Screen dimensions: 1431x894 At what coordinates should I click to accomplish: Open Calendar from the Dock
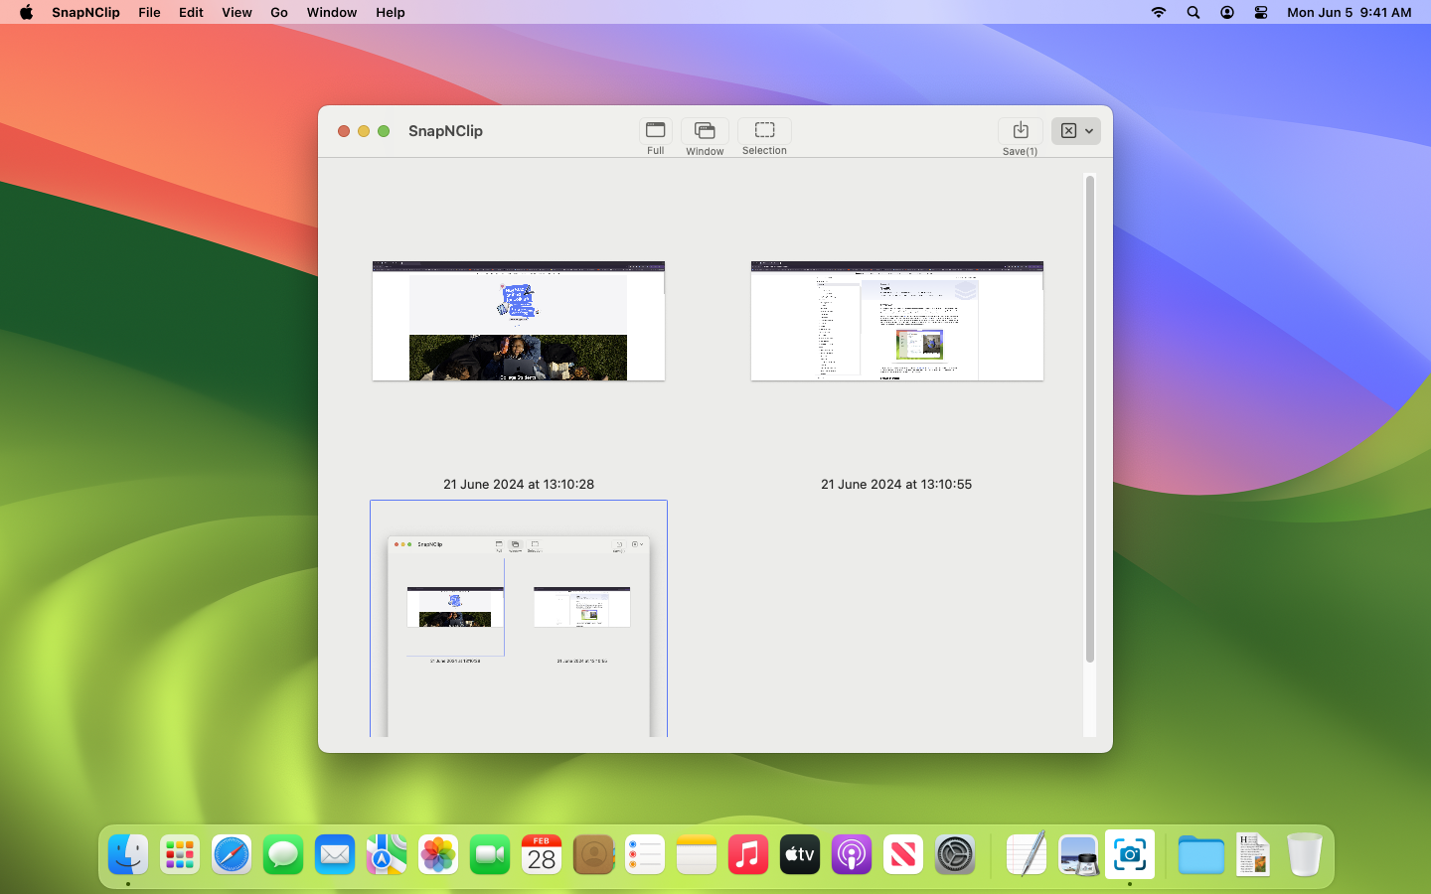tap(542, 854)
